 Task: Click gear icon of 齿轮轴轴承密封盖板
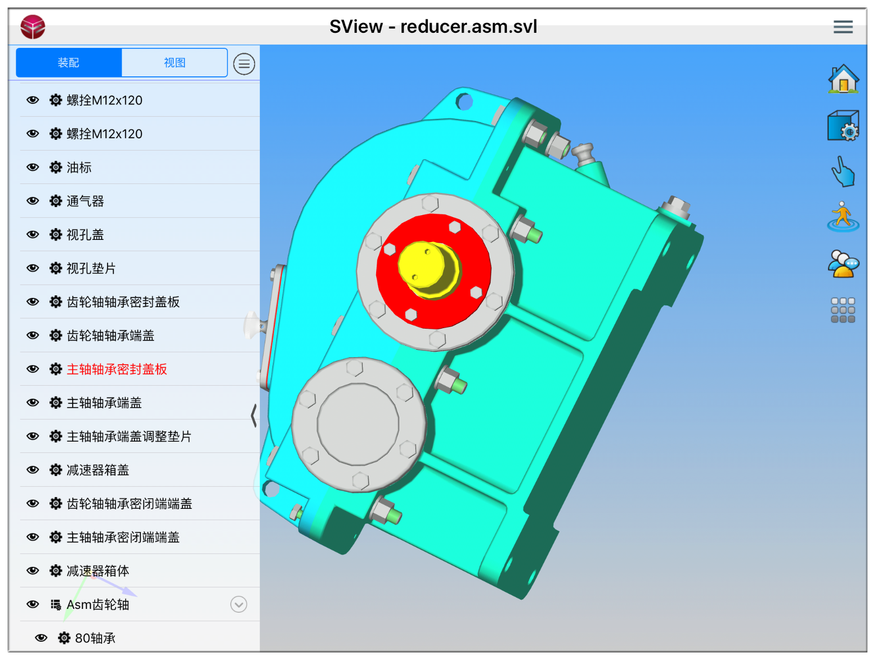click(55, 302)
